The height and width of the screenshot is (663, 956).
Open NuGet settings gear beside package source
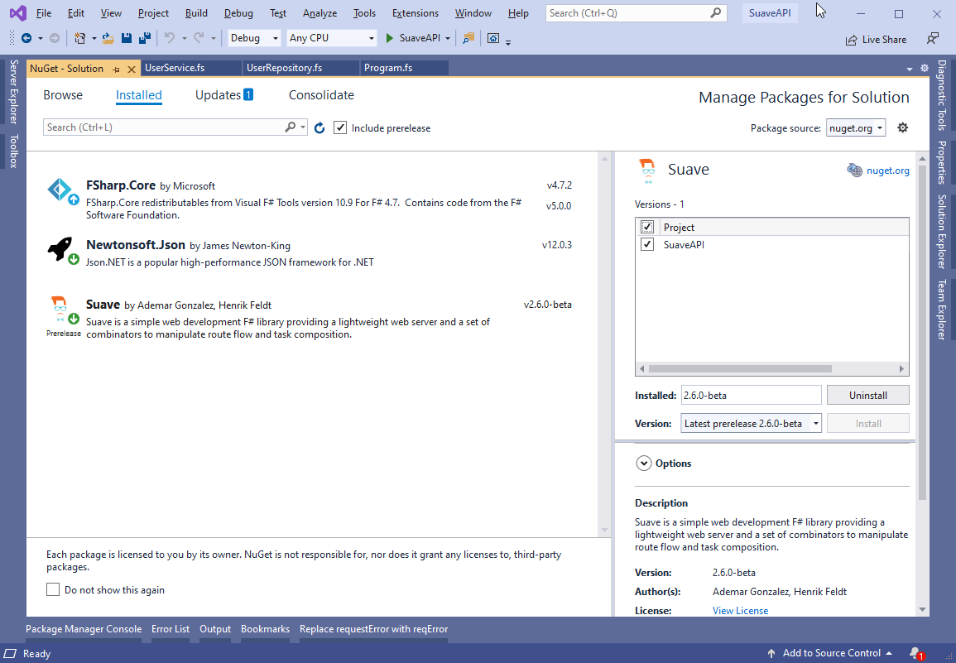tap(903, 127)
